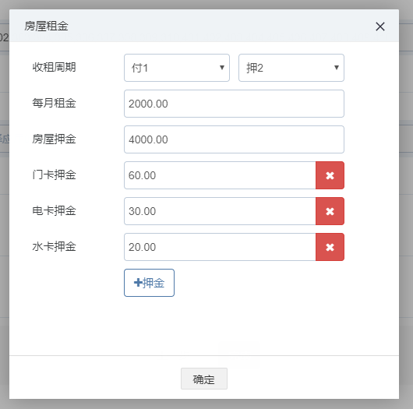
Task: Remove the 电卡押金 deposit row
Action: [330, 211]
